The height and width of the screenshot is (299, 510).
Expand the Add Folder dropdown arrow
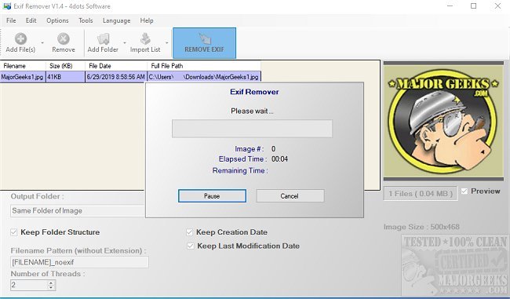tap(125, 43)
